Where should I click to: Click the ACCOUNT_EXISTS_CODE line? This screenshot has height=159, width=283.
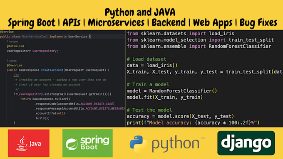click(74, 104)
